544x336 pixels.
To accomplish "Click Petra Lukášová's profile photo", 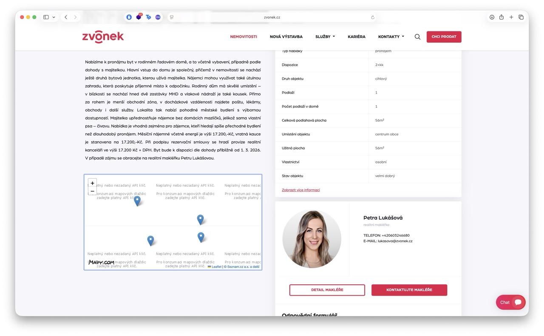I will coord(312,239).
